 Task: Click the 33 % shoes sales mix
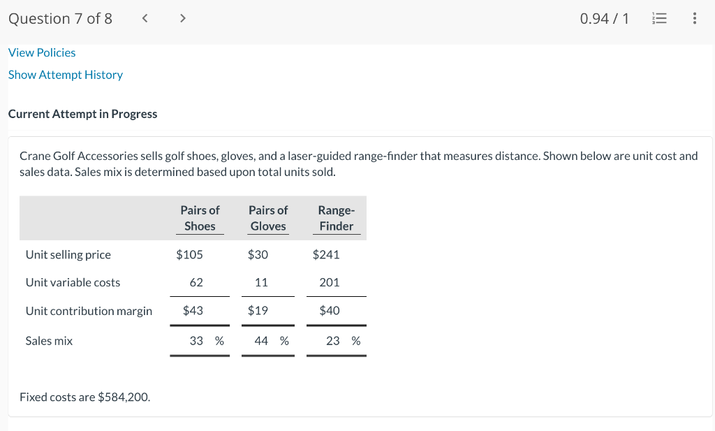(x=207, y=341)
